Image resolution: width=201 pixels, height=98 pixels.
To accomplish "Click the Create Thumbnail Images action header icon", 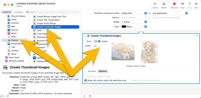I will pyautogui.click(x=88, y=36).
